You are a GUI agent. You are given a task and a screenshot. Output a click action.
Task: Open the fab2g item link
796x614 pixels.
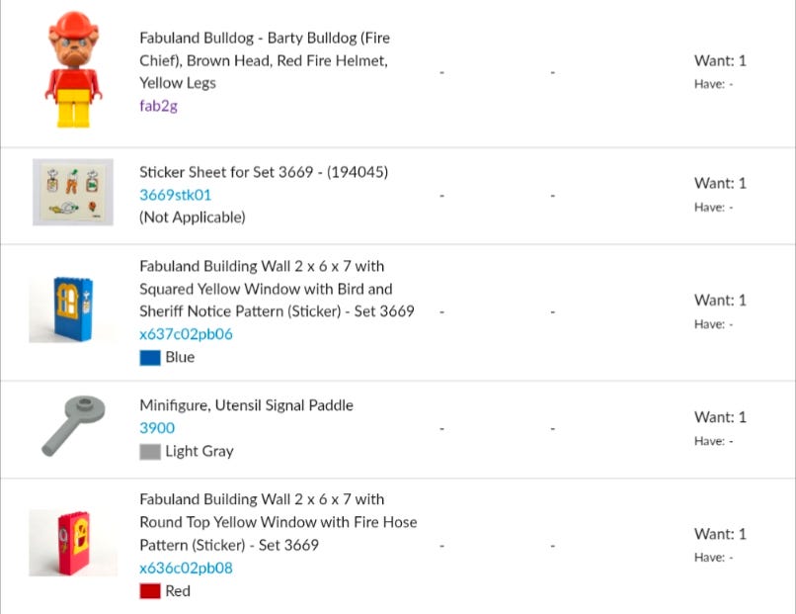158,106
